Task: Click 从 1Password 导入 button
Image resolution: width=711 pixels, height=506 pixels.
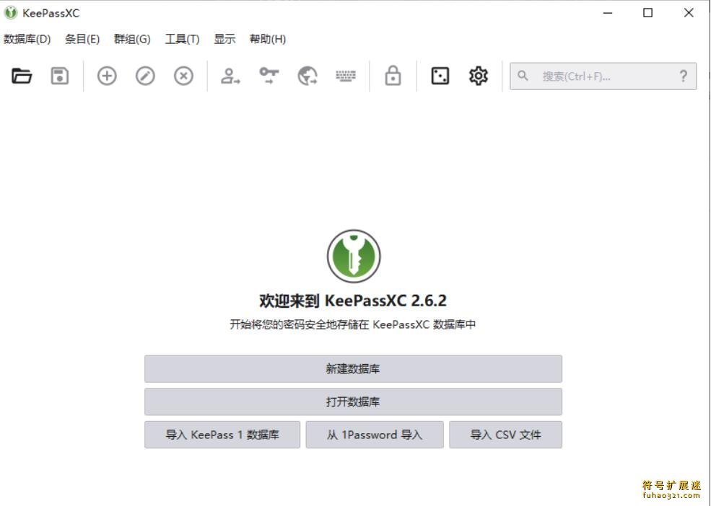Action: [x=375, y=435]
